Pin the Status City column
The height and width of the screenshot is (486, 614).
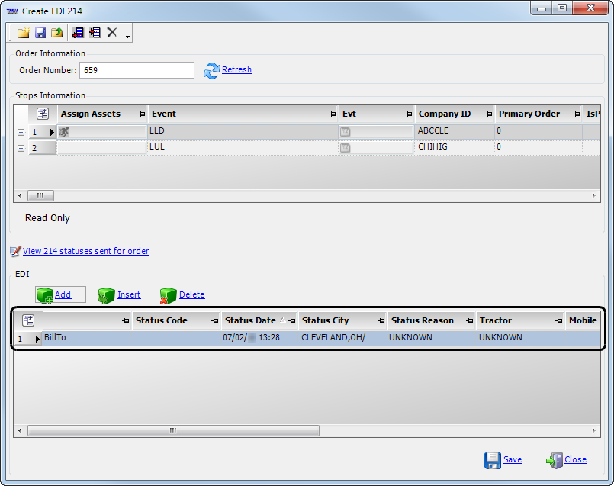[x=379, y=321]
